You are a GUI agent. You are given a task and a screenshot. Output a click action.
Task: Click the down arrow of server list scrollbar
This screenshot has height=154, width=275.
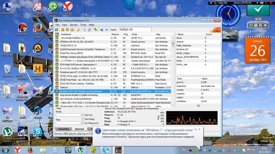[173, 106]
